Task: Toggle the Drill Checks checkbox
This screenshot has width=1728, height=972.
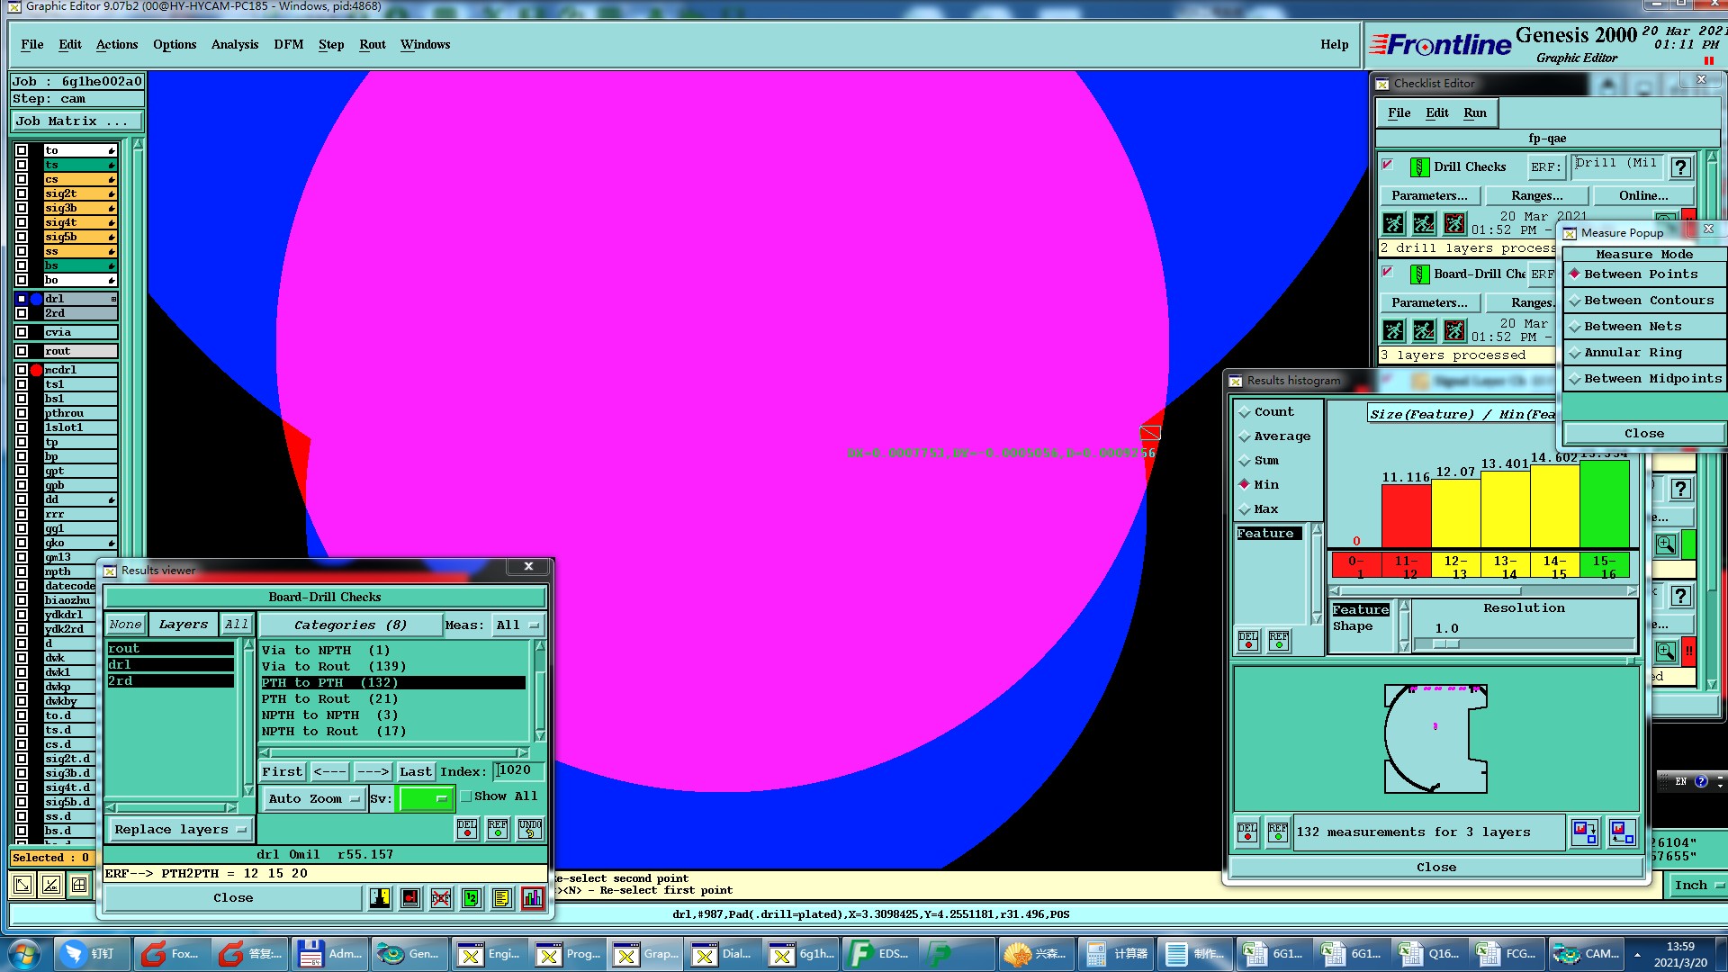Action: (1388, 165)
